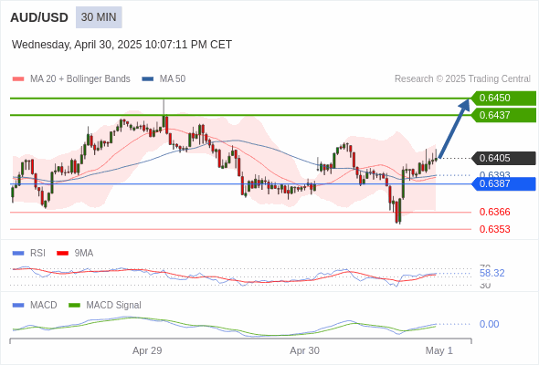539x365 pixels.
Task: Click the 30 MIN timeframe badge
Action: coord(99,17)
